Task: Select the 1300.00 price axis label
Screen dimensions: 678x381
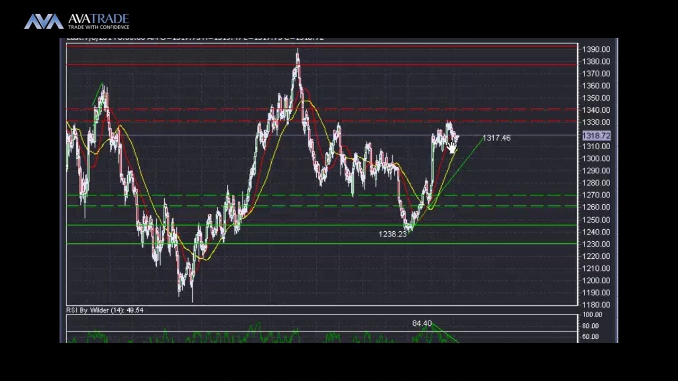Action: (x=596, y=159)
